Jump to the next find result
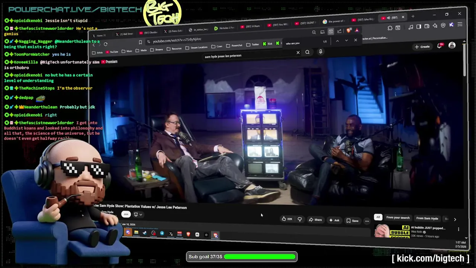Viewport: 476px width, 268px height. pyautogui.click(x=346, y=41)
